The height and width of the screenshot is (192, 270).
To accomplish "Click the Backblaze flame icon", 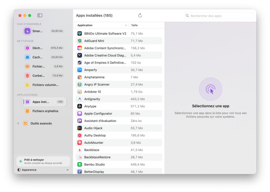I will pyautogui.click(x=80, y=150).
